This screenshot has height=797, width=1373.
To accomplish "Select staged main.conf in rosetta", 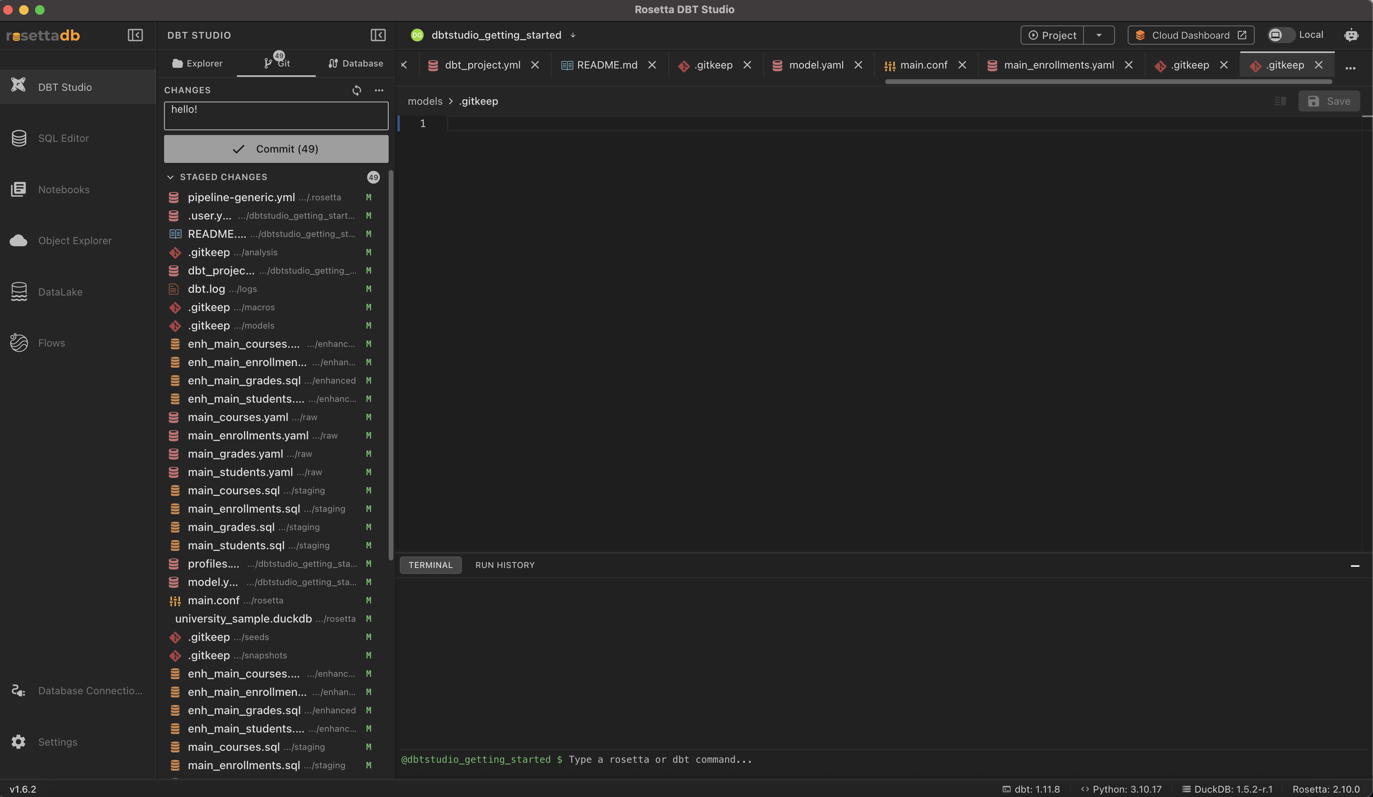I will tap(272, 600).
